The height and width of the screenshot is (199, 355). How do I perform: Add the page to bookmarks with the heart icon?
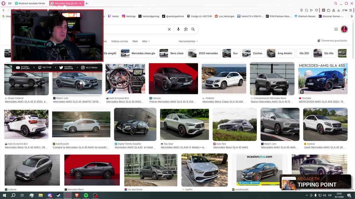316,10
